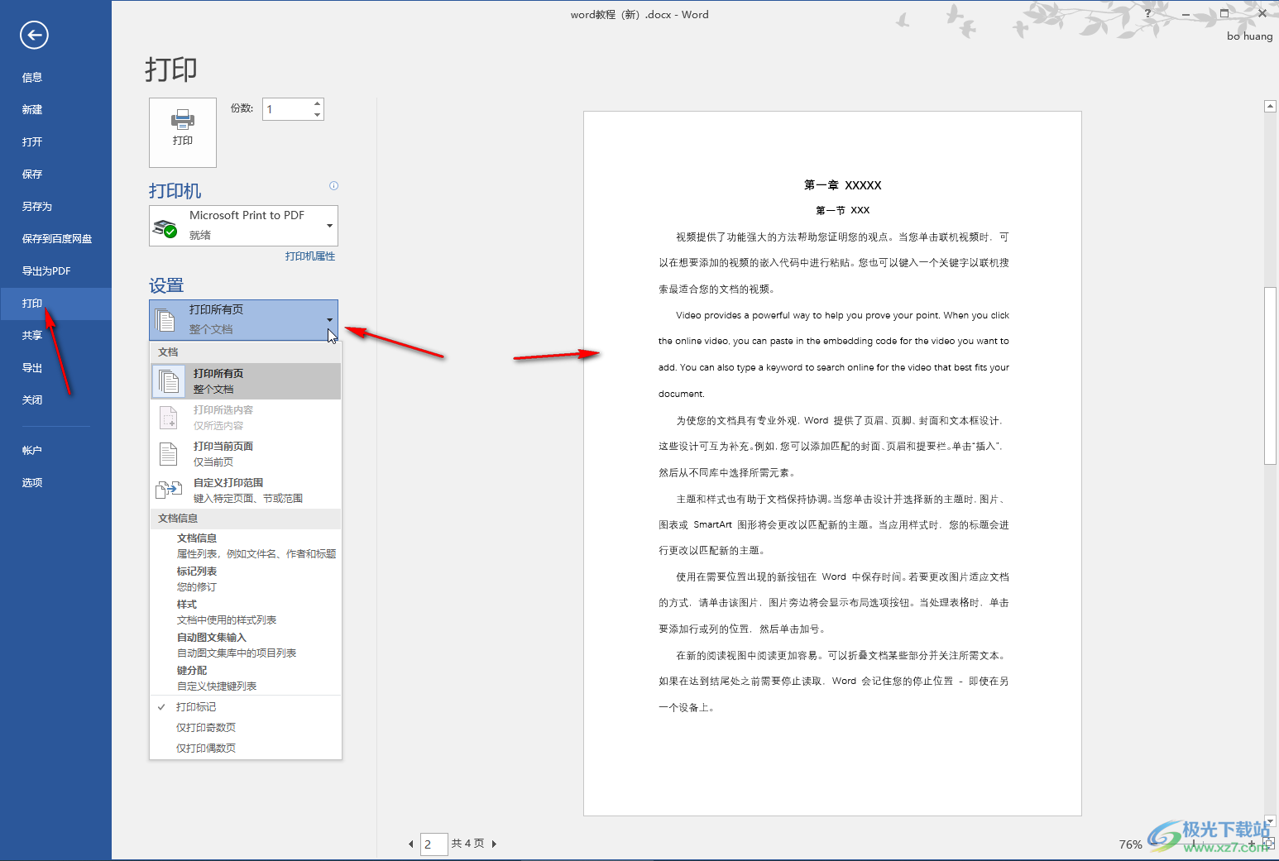Select the 打印 sidebar item
The image size is (1279, 861).
pyautogui.click(x=55, y=304)
